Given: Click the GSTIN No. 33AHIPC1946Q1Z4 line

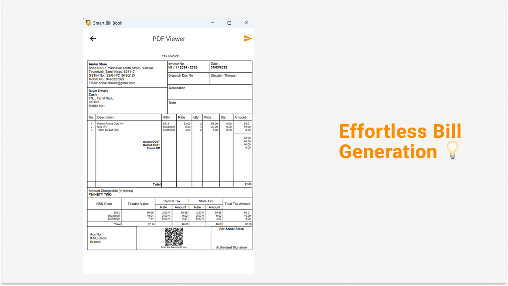Looking at the screenshot, I should click(112, 76).
